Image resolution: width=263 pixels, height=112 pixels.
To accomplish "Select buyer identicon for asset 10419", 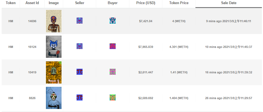I will (x=113, y=72).
